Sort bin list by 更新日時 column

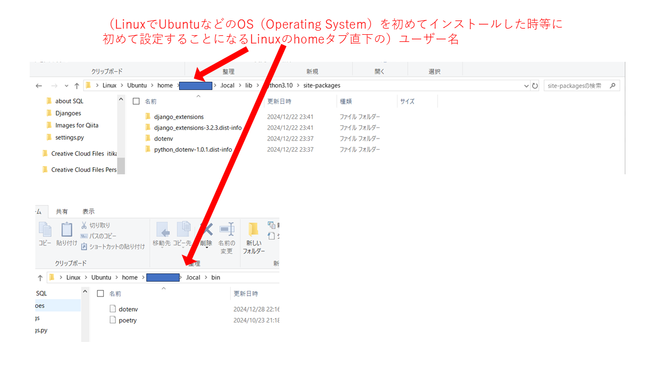(x=246, y=294)
